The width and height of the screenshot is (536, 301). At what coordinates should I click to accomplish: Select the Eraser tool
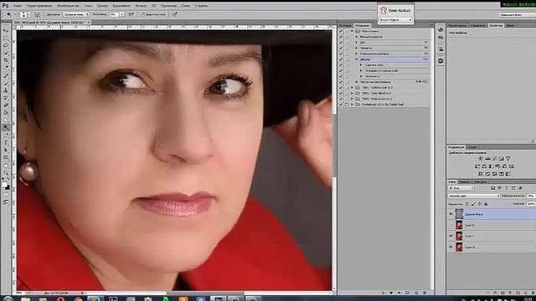6,105
